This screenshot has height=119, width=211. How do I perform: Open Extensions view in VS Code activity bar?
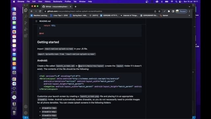pyautogui.click(x=26, y=36)
